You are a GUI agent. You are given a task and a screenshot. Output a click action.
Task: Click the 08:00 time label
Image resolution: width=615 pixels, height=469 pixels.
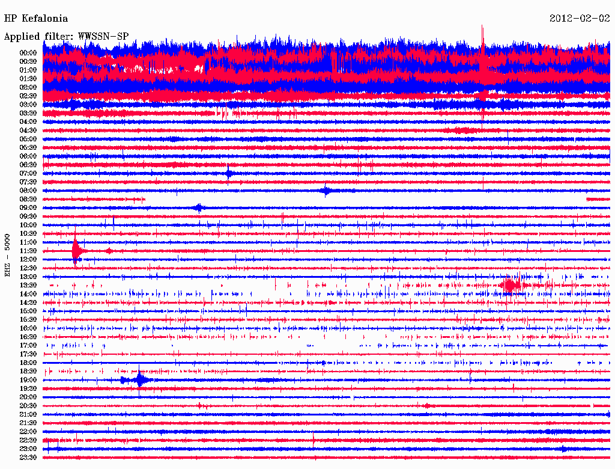[28, 191]
